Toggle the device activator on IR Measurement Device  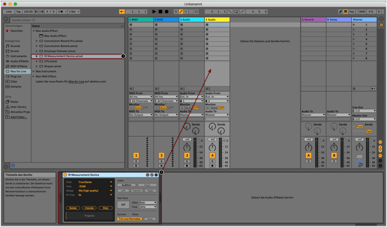tap(65, 175)
